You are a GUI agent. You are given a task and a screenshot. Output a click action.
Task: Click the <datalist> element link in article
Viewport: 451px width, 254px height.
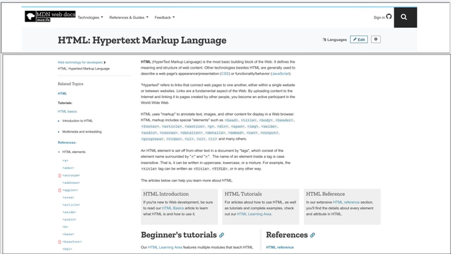[x=191, y=133]
